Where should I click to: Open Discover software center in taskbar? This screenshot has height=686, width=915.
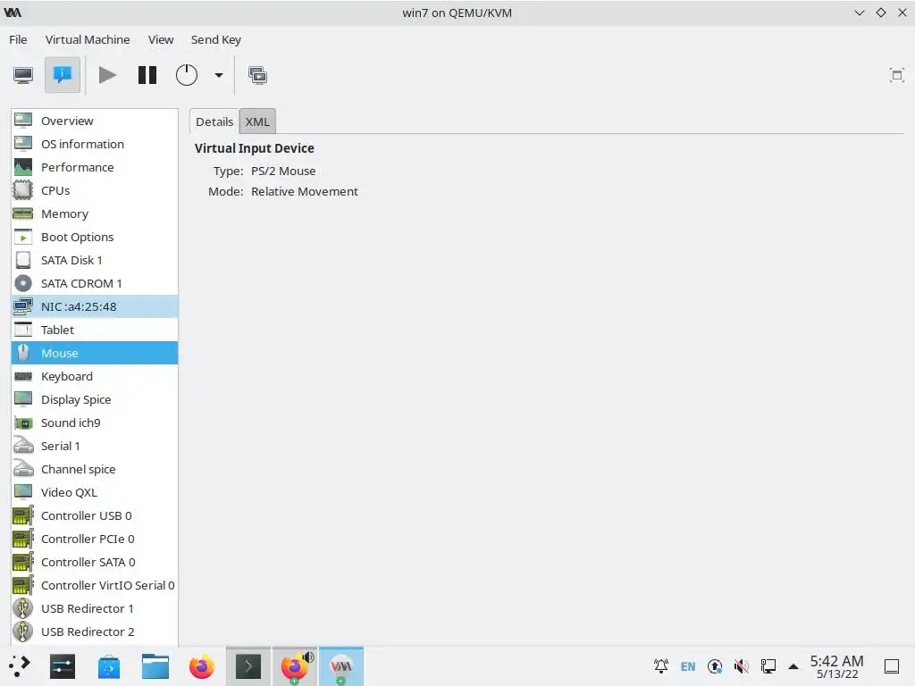[108, 666]
